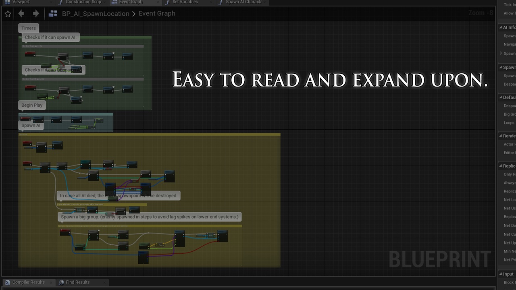Open the Find Results tab
516x290 pixels.
(82, 282)
